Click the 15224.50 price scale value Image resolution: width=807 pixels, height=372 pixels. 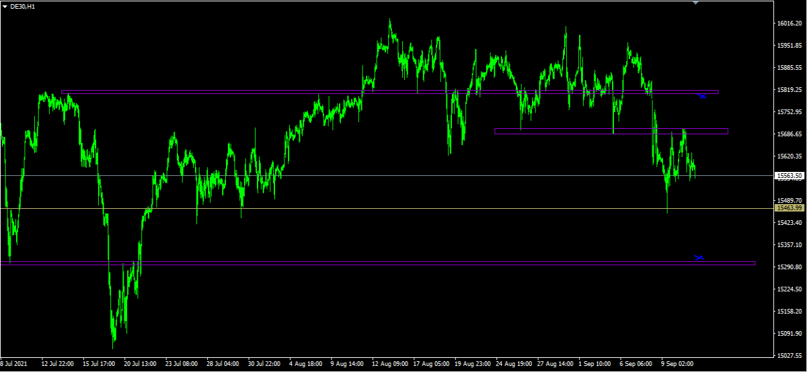[x=790, y=289]
